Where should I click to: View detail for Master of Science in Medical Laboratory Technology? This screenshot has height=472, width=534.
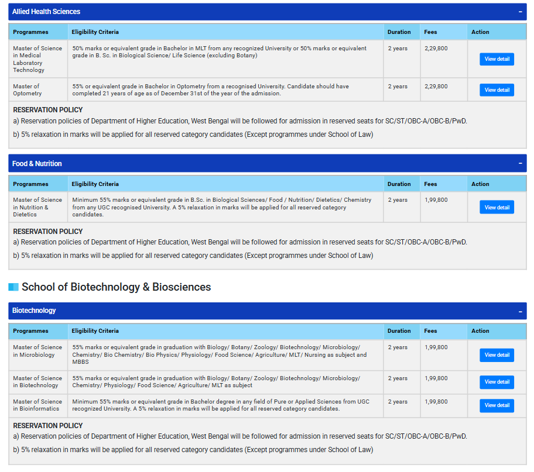point(496,59)
